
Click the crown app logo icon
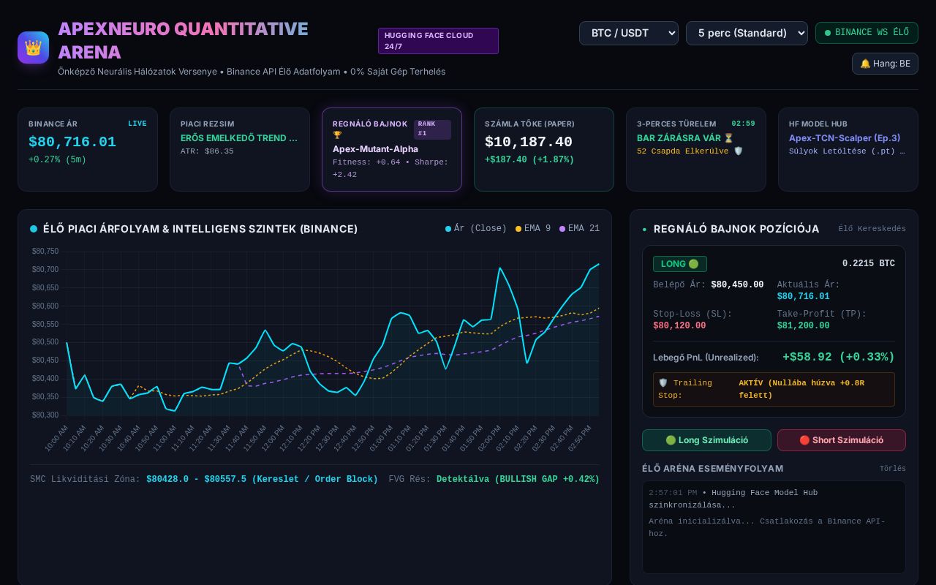click(x=33, y=48)
